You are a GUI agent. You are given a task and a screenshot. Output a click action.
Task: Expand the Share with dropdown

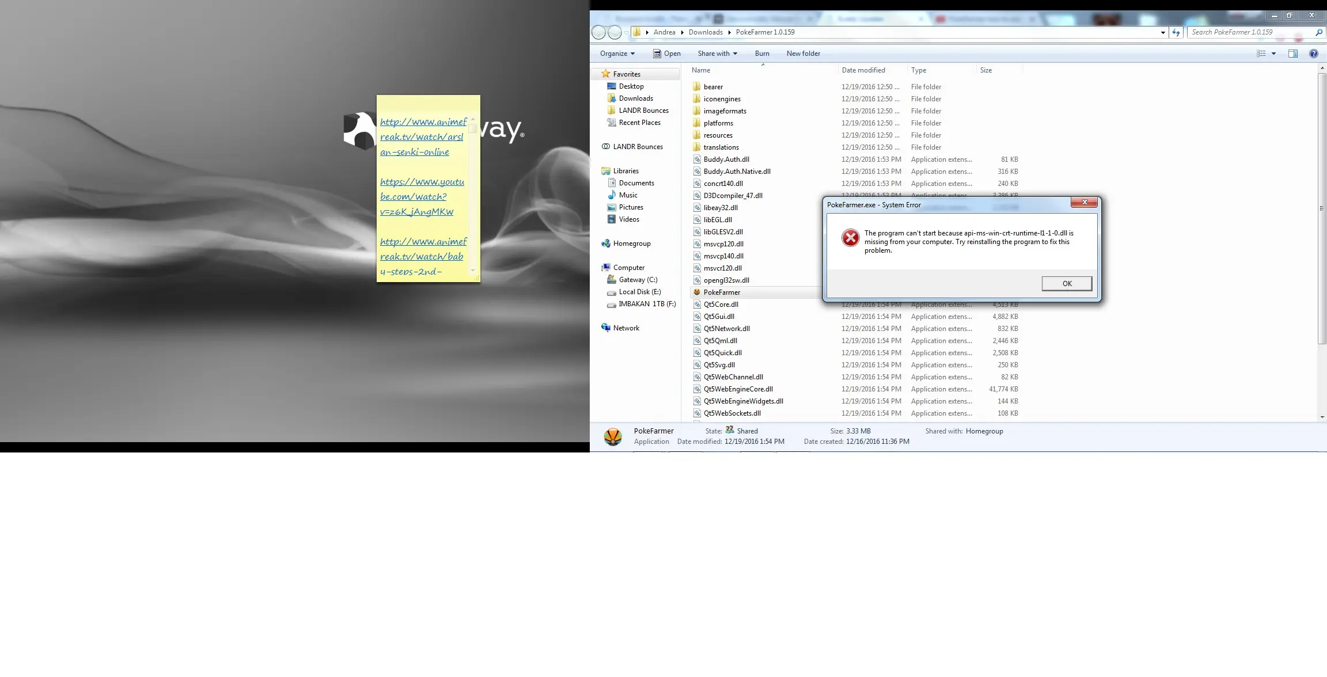[717, 54]
